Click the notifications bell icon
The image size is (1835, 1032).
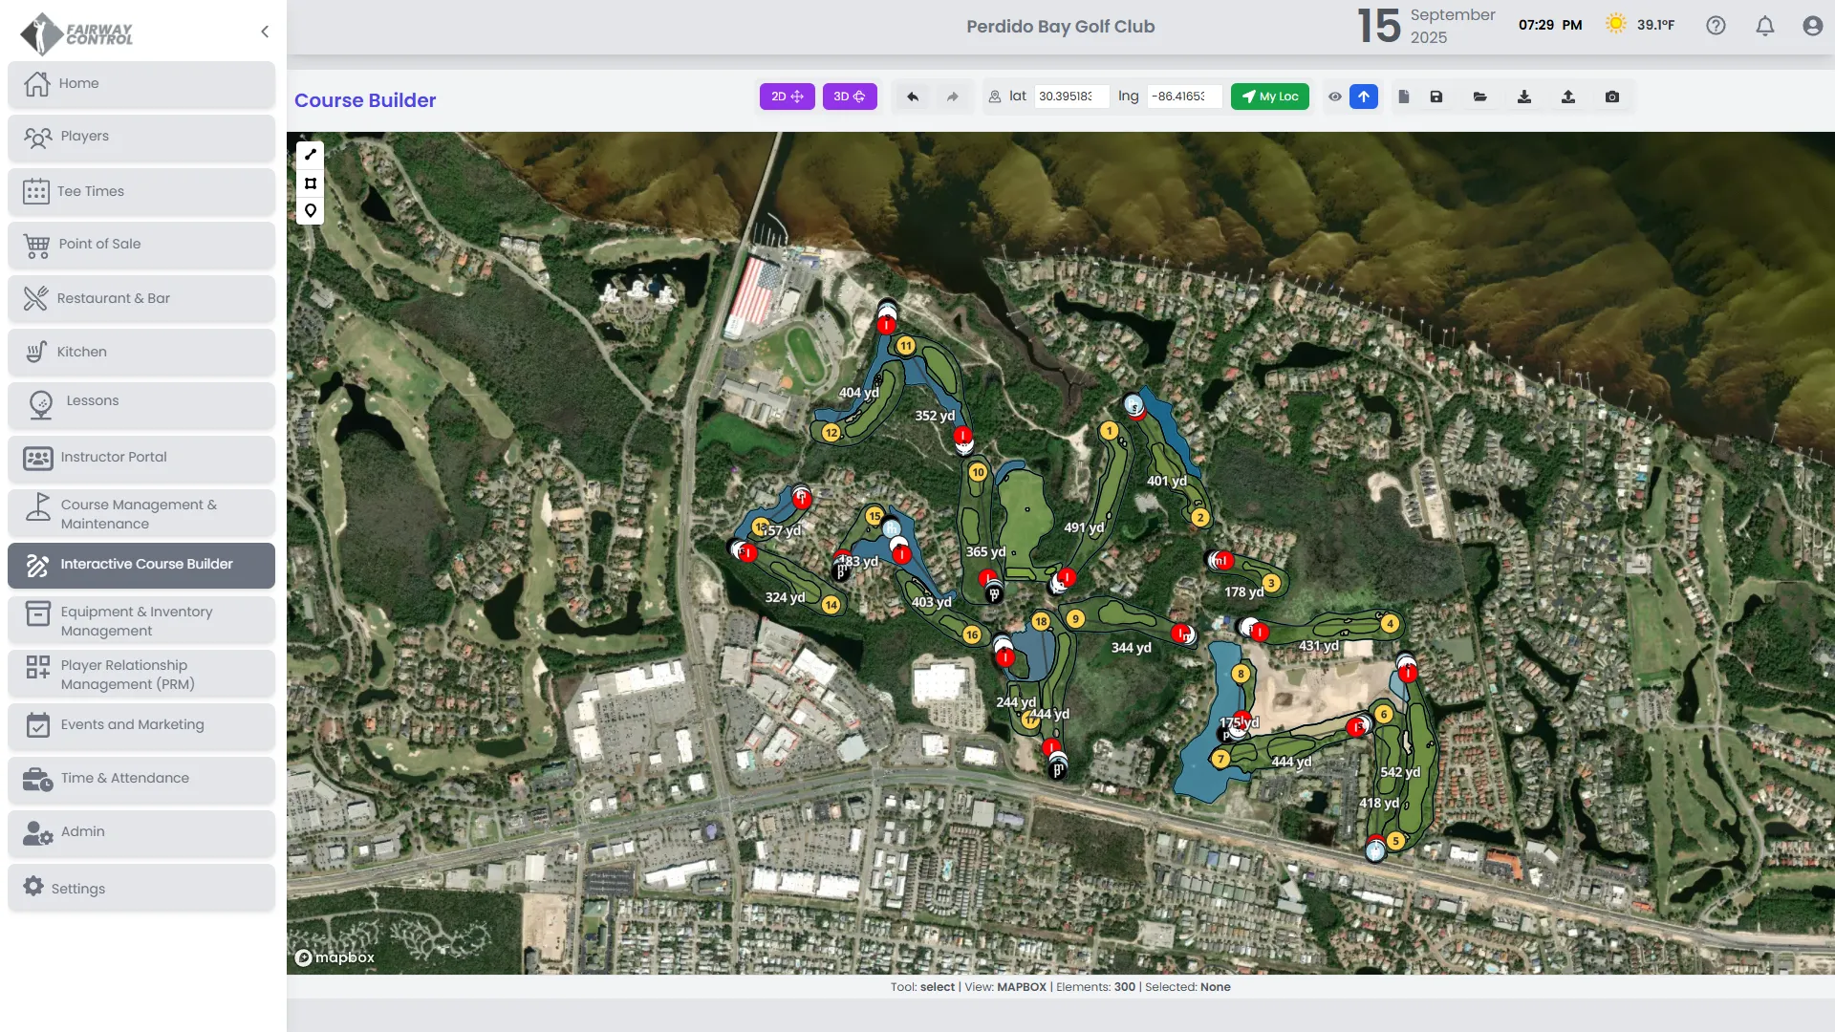[x=1765, y=26]
